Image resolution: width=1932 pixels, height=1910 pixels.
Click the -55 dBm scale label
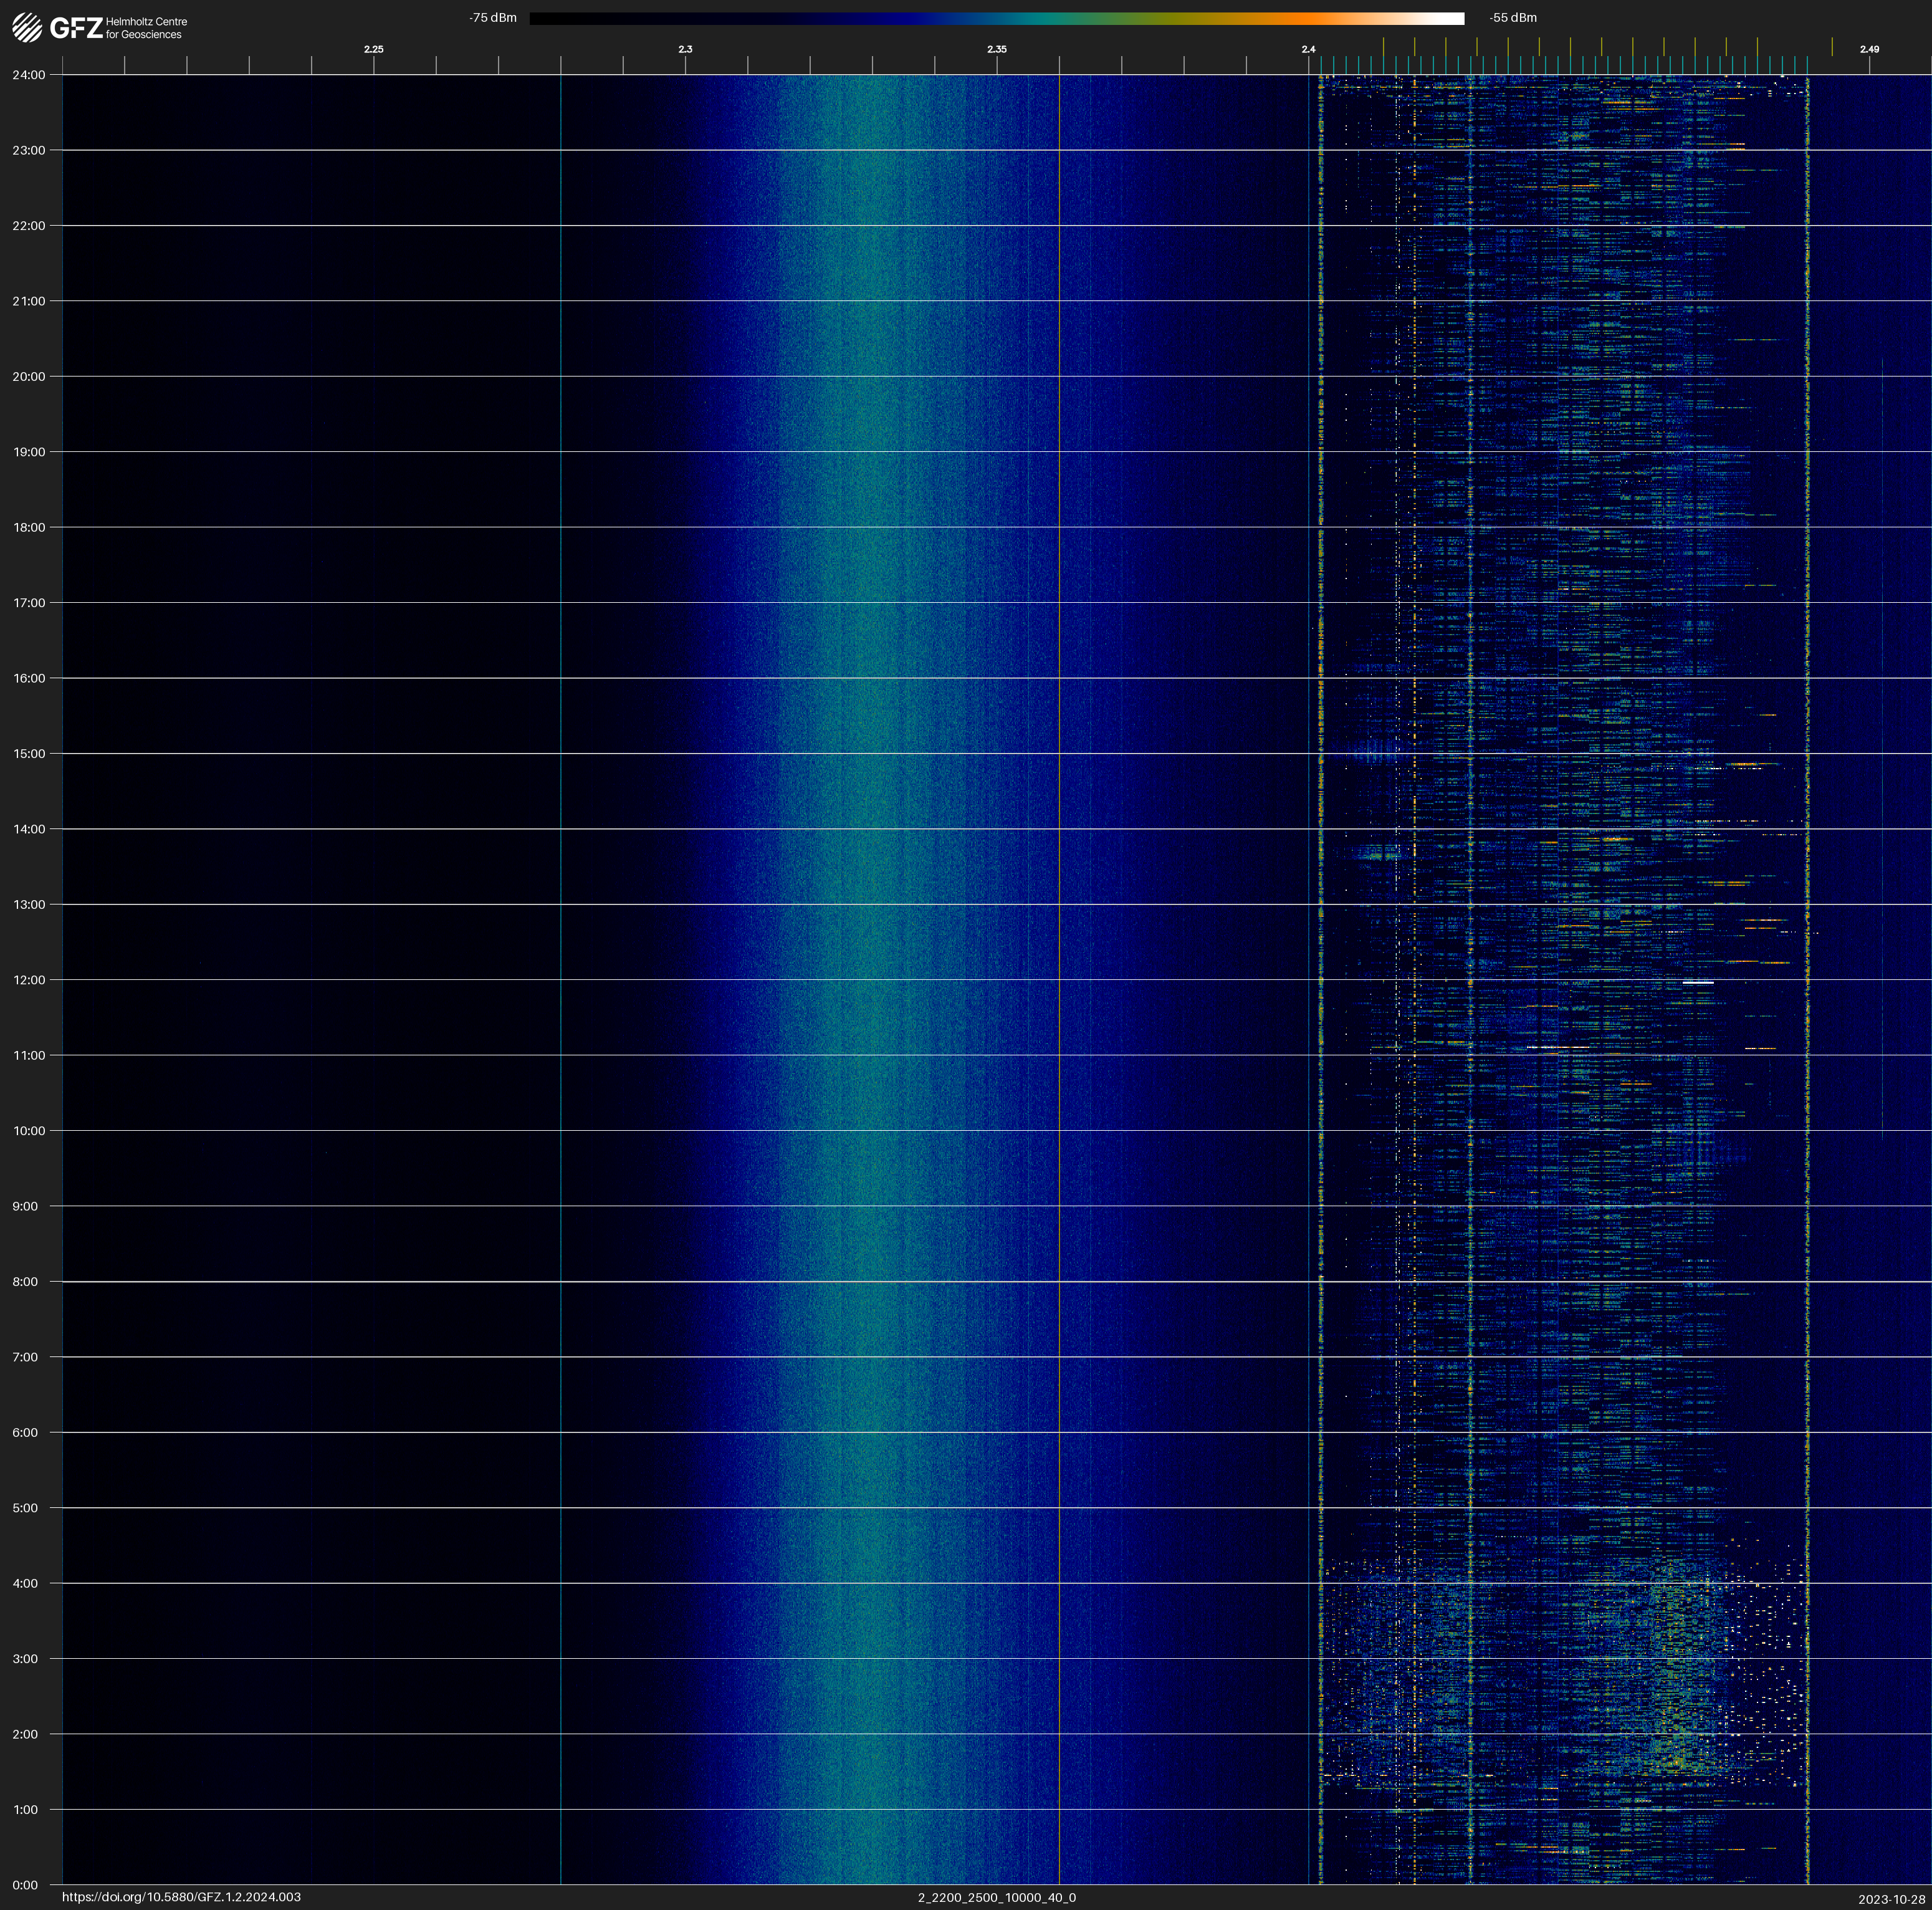coord(1512,18)
